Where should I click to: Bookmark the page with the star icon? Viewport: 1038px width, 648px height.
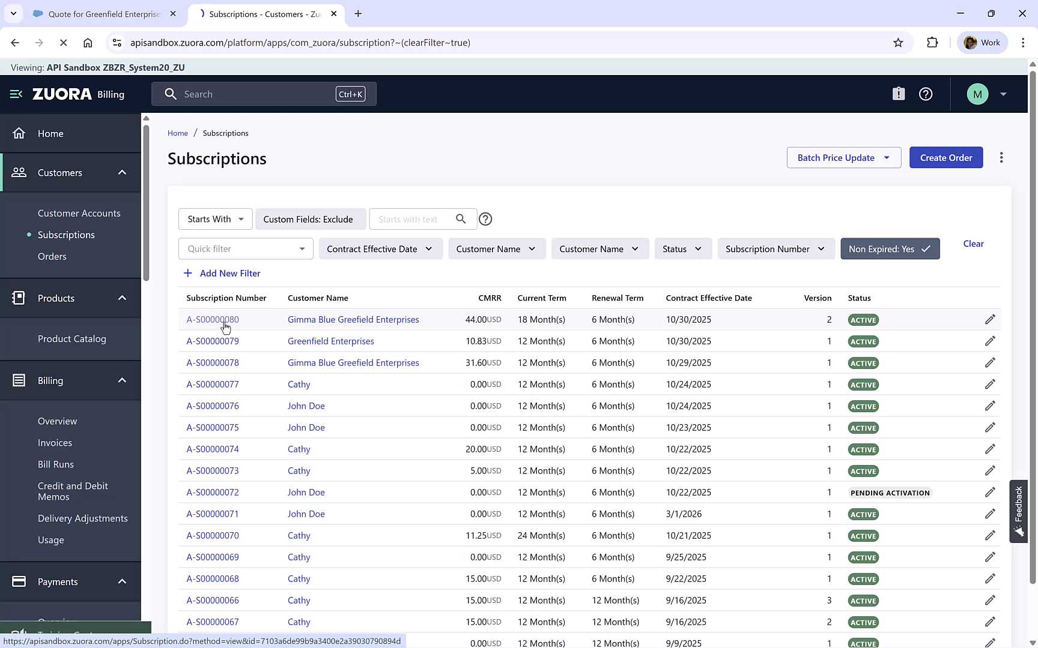pyautogui.click(x=899, y=43)
